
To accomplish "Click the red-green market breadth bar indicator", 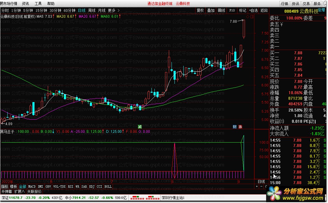I will point(145,198).
